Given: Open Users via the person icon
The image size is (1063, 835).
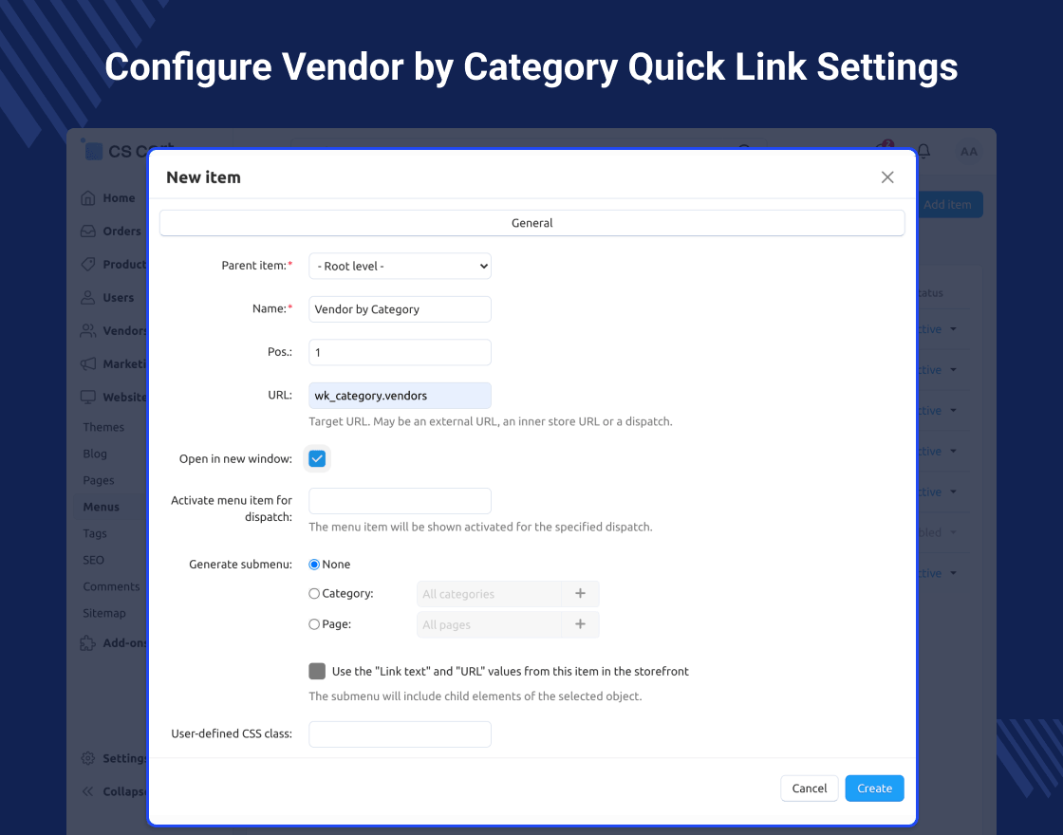Looking at the screenshot, I should point(88,298).
